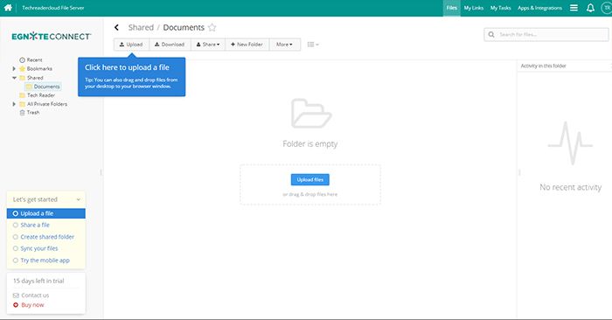Open the view layout dropdown
612x320 pixels.
click(x=313, y=45)
